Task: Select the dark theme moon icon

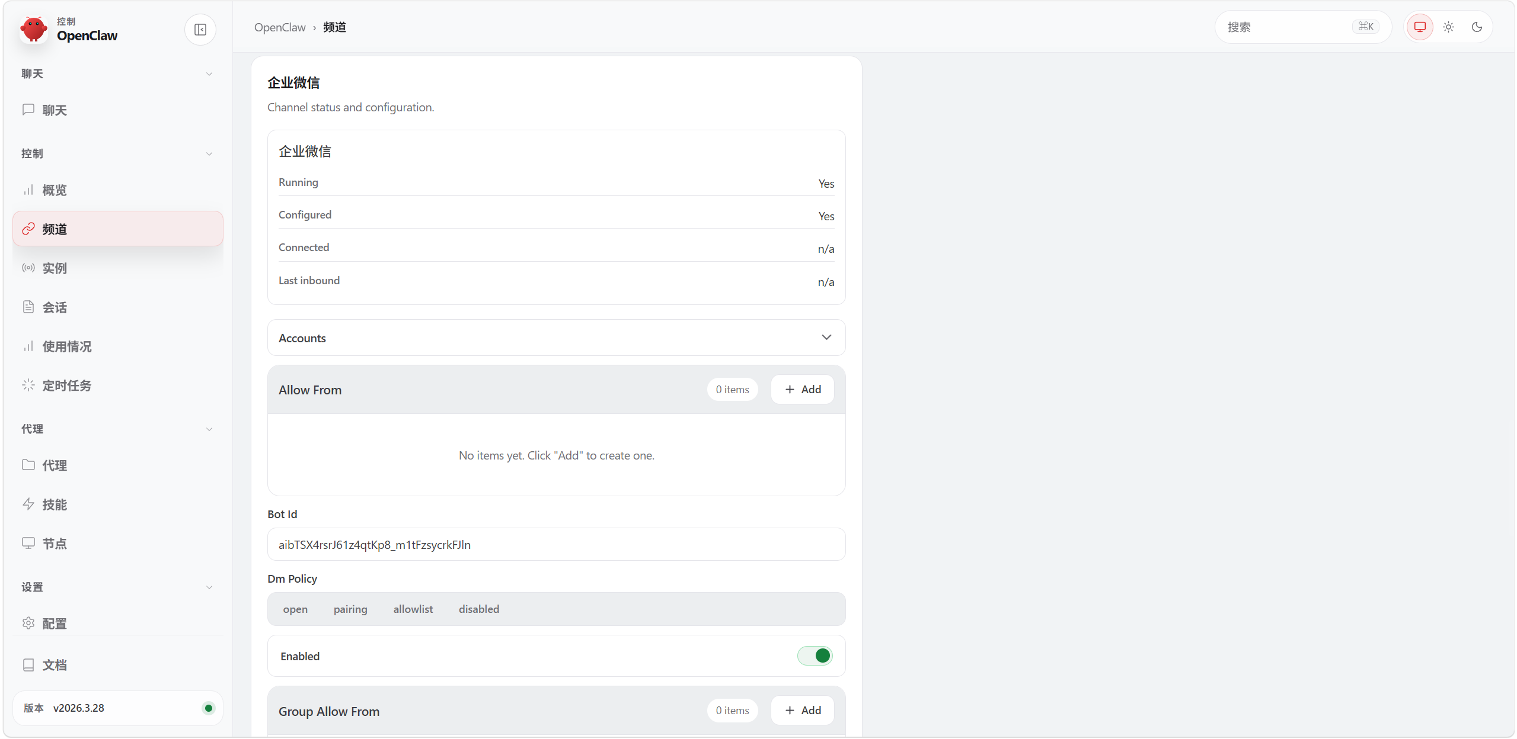Action: (1477, 27)
